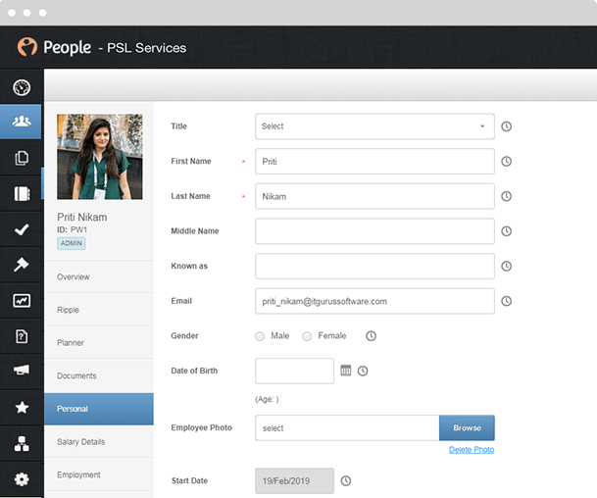
Task: Click the Start Date field 19/Feb/2019
Action: [294, 481]
